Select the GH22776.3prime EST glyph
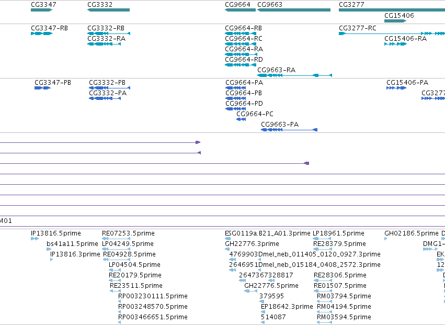The image size is (445, 325). 227,249
